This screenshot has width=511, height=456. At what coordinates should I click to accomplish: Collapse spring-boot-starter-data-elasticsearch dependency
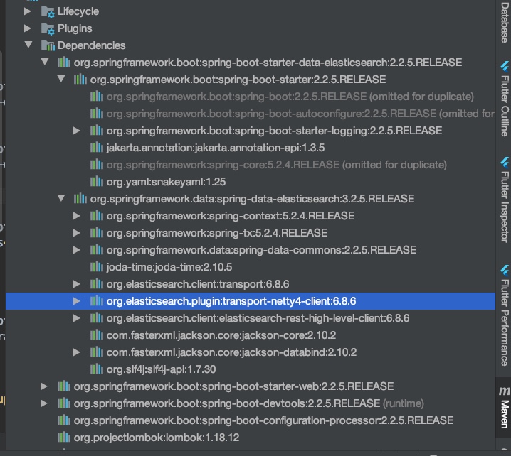pos(44,63)
